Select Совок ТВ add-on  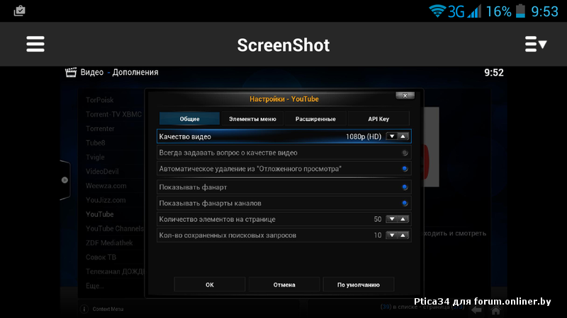point(101,257)
